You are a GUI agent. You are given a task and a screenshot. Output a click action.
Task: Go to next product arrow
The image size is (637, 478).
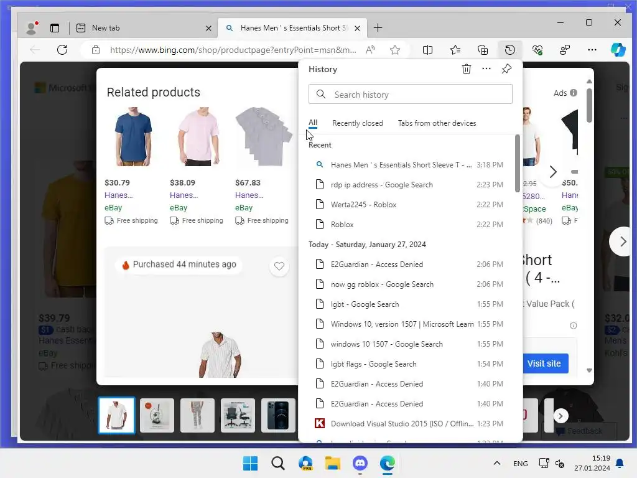tap(623, 241)
